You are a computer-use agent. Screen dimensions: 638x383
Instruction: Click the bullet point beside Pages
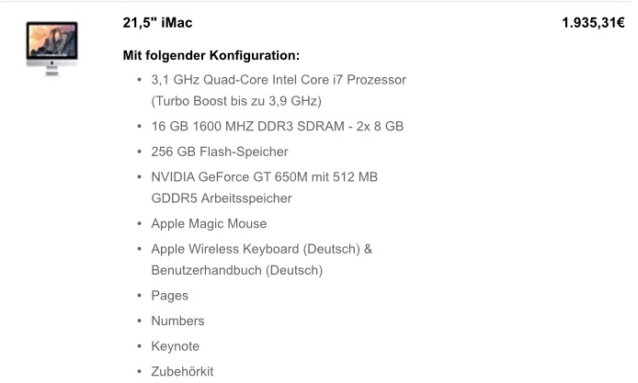point(138,296)
